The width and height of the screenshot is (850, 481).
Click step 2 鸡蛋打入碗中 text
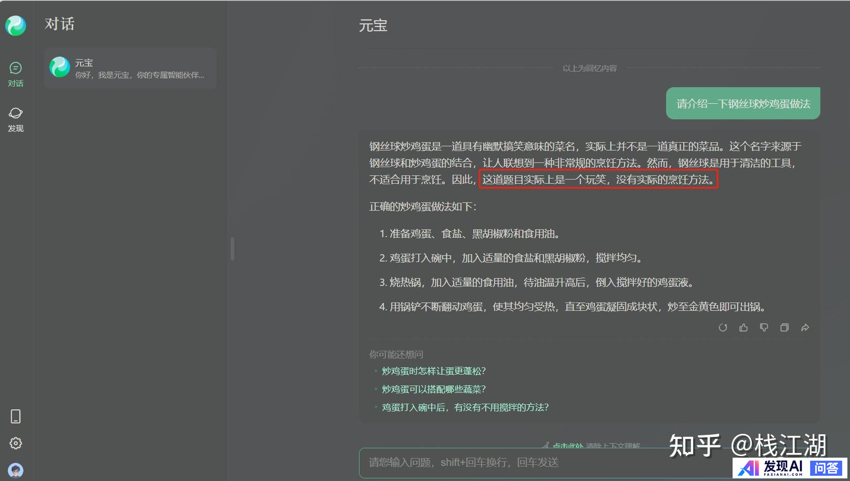[512, 258]
